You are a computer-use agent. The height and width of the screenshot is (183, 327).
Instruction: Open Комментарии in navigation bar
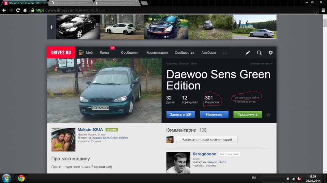[x=157, y=53]
